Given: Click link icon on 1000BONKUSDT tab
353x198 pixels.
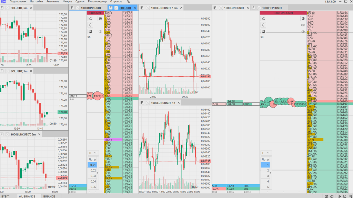Looking at the screenshot, I should (x=78, y=8).
